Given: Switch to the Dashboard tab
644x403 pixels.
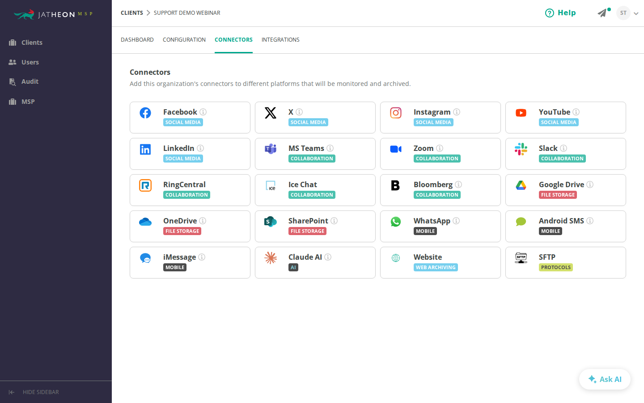Looking at the screenshot, I should (137, 40).
